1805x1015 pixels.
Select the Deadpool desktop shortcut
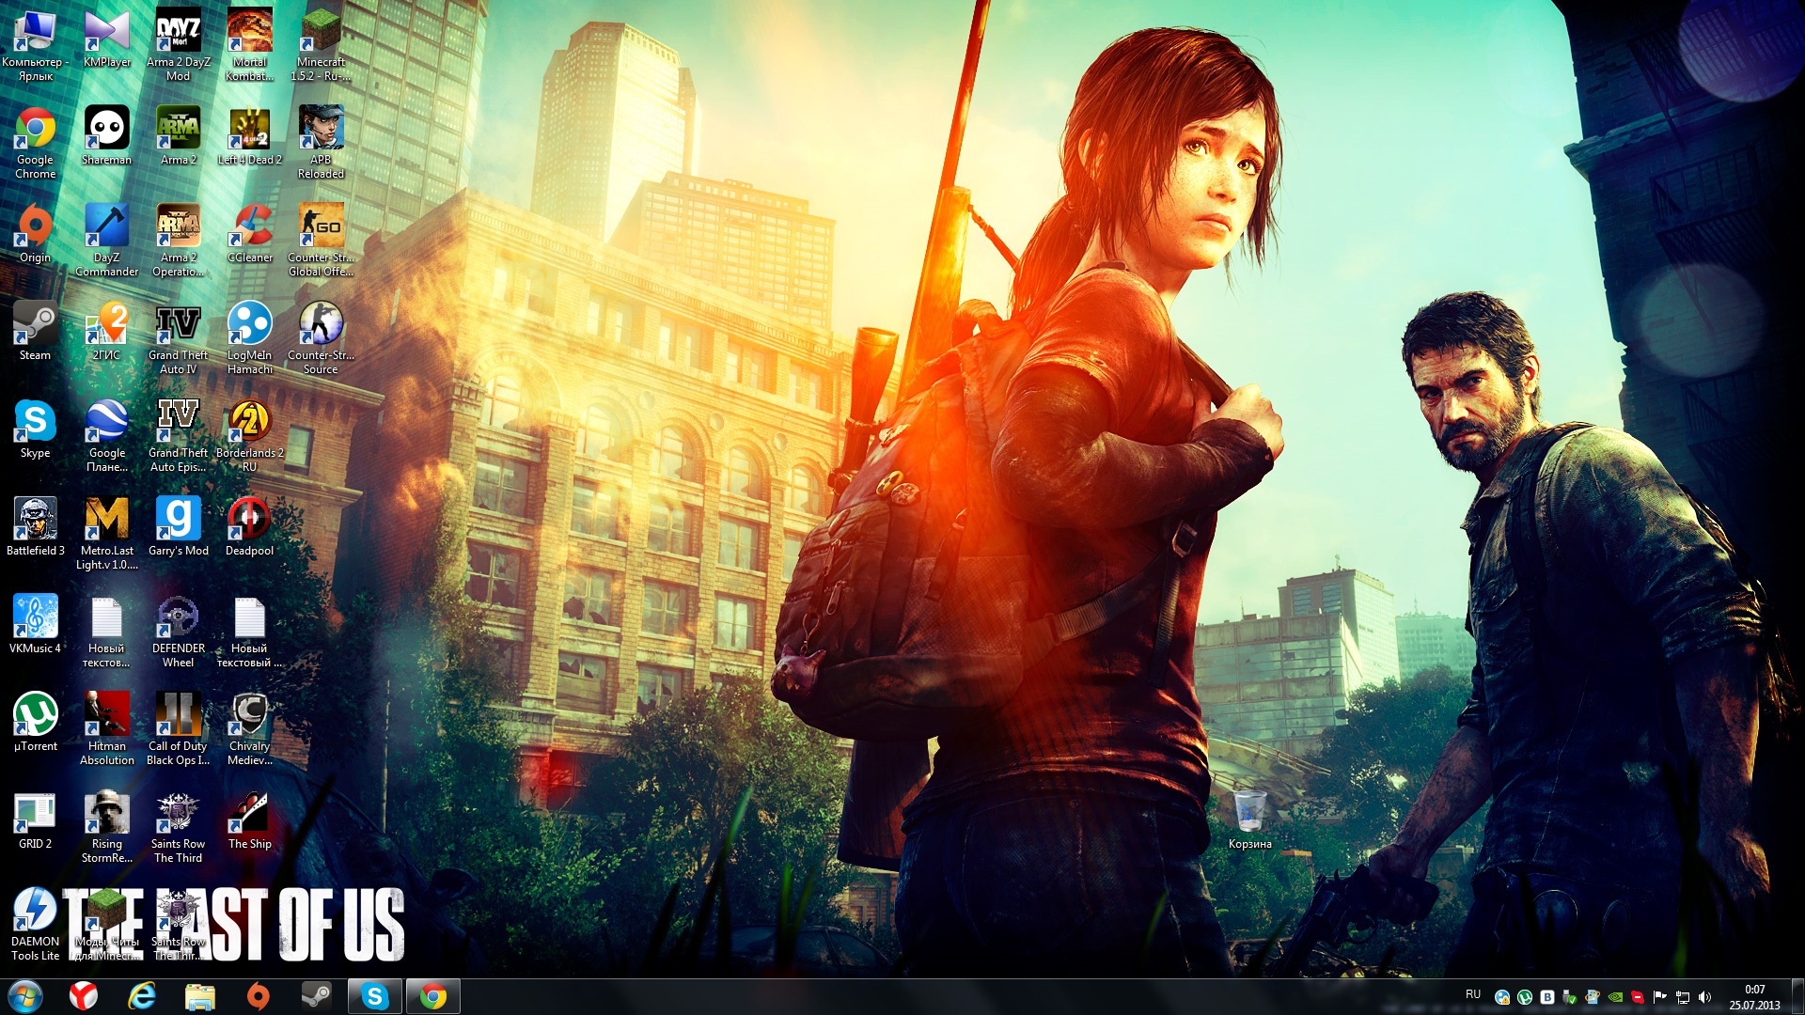click(x=250, y=527)
